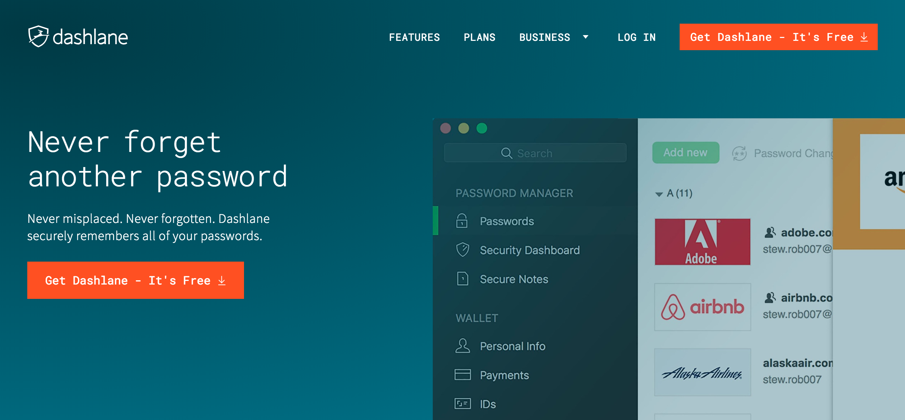The image size is (905, 420).
Task: Click the Add new button
Action: click(x=685, y=153)
